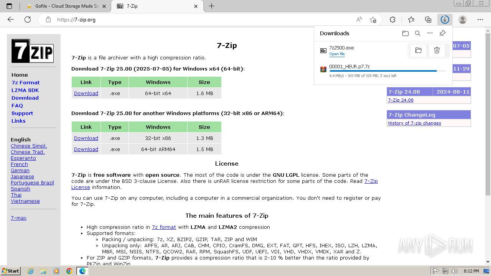Screen dimensions: 491x276
Task: Switch language to Thai
Action: pyautogui.click(x=16, y=195)
